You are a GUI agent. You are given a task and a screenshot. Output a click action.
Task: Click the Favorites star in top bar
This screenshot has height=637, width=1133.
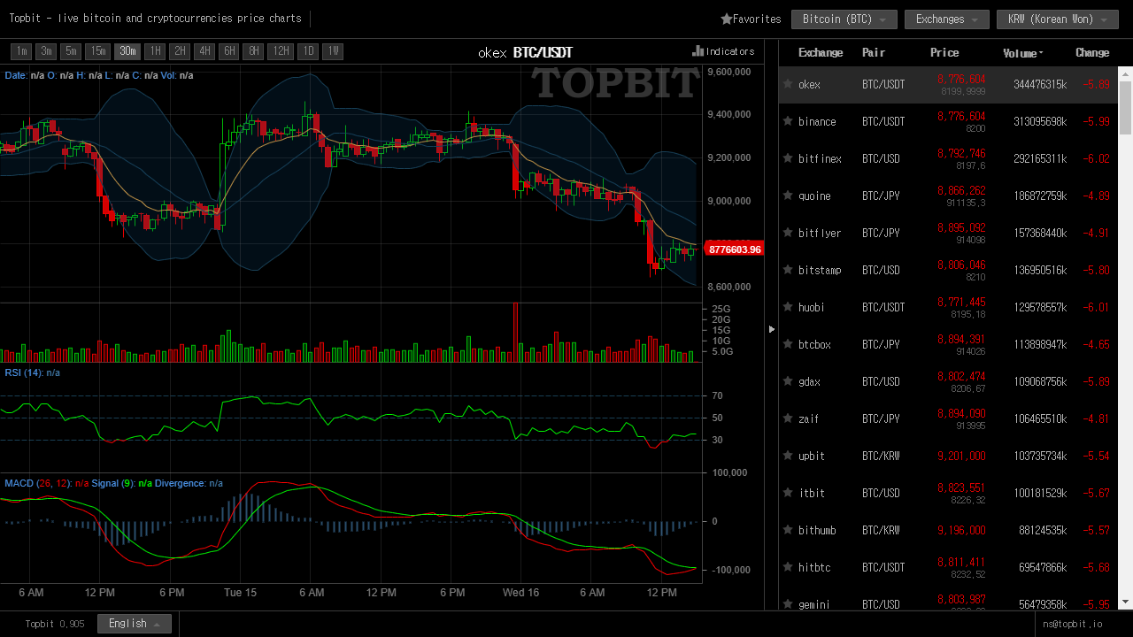(x=727, y=19)
